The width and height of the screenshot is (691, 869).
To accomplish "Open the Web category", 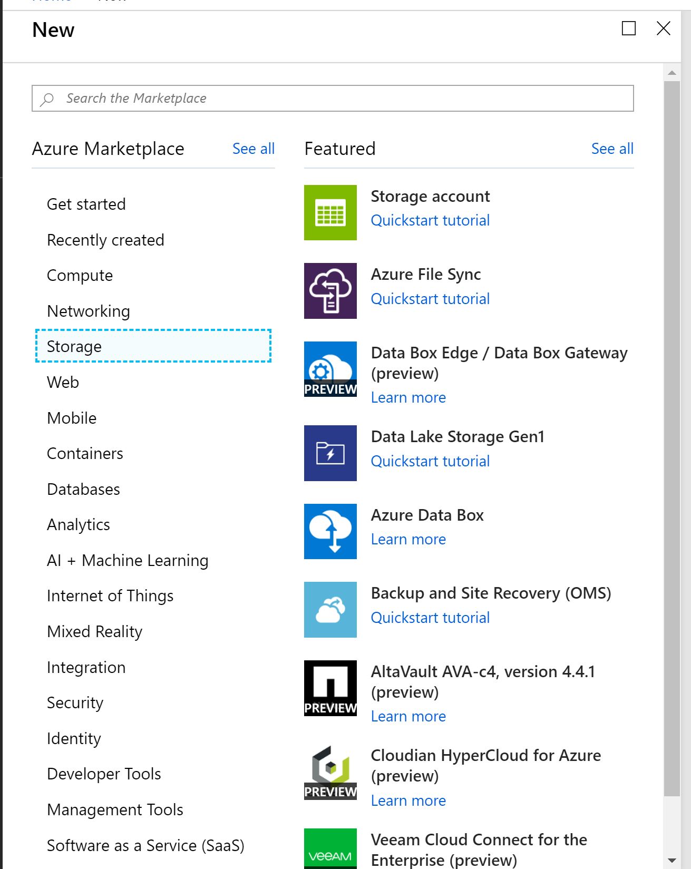I will pos(63,382).
